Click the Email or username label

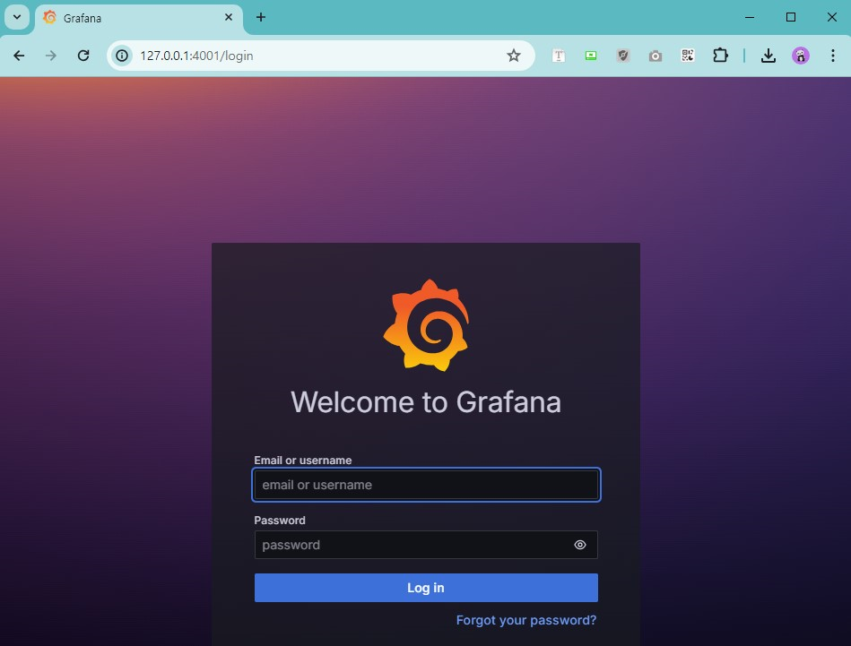pyautogui.click(x=303, y=460)
